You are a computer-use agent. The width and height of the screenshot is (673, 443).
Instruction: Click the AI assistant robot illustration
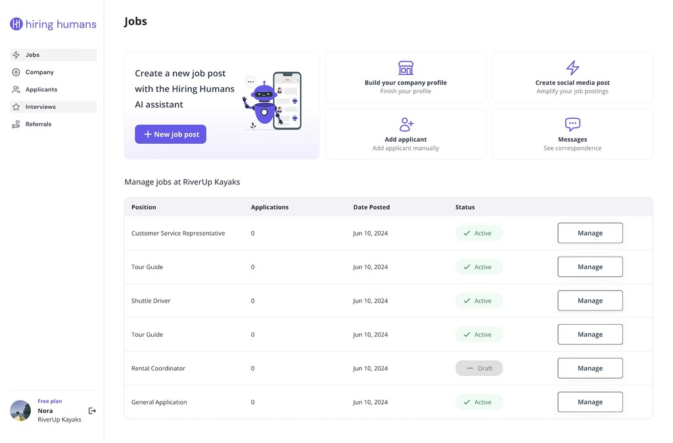[x=273, y=102]
